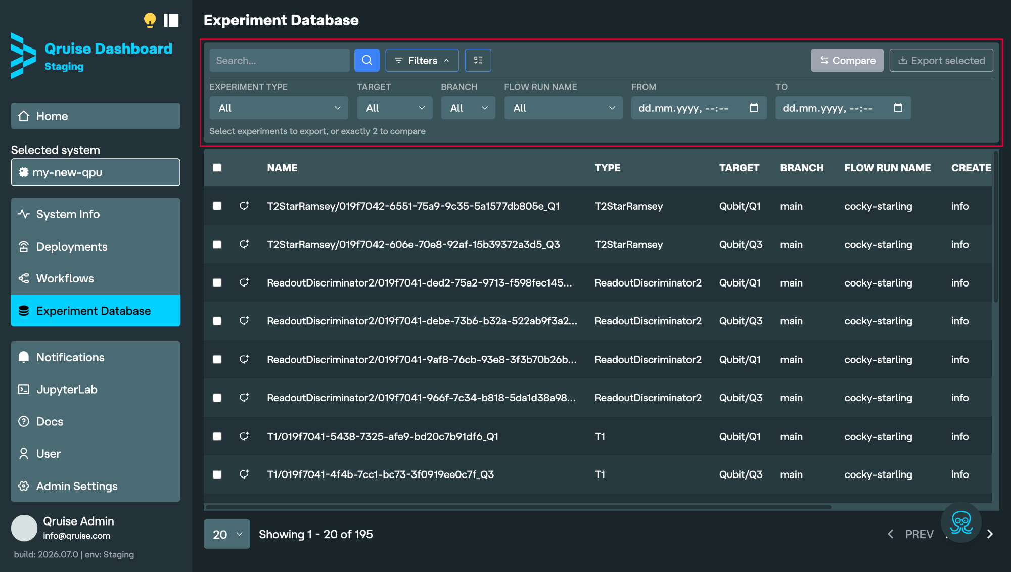Sort by TARGET column header

point(739,168)
